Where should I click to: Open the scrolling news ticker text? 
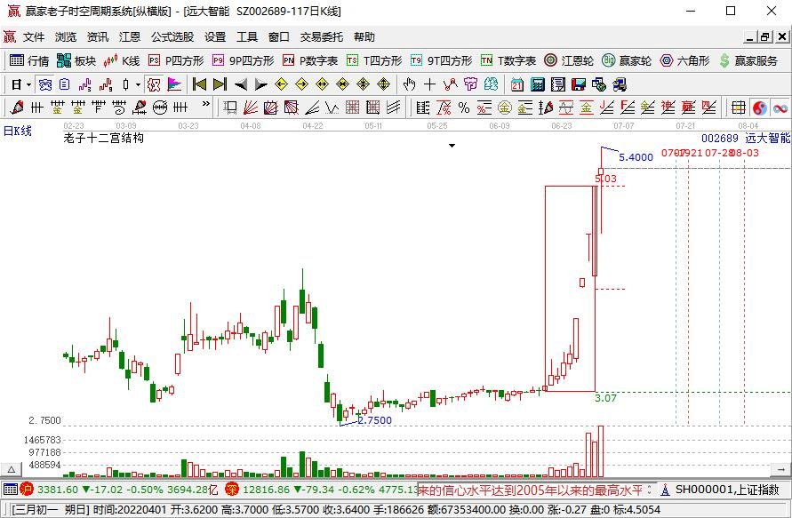point(530,490)
